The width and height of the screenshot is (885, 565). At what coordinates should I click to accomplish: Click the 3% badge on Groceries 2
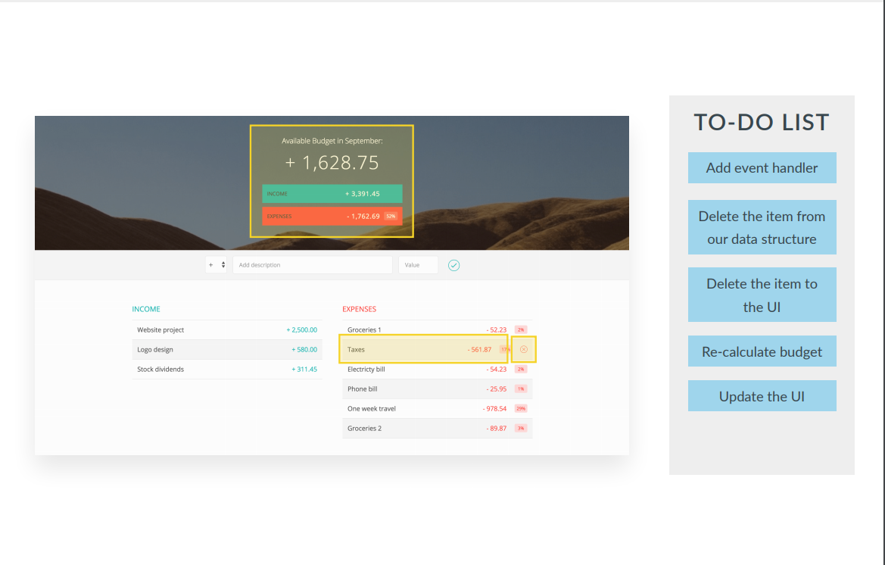coord(521,429)
